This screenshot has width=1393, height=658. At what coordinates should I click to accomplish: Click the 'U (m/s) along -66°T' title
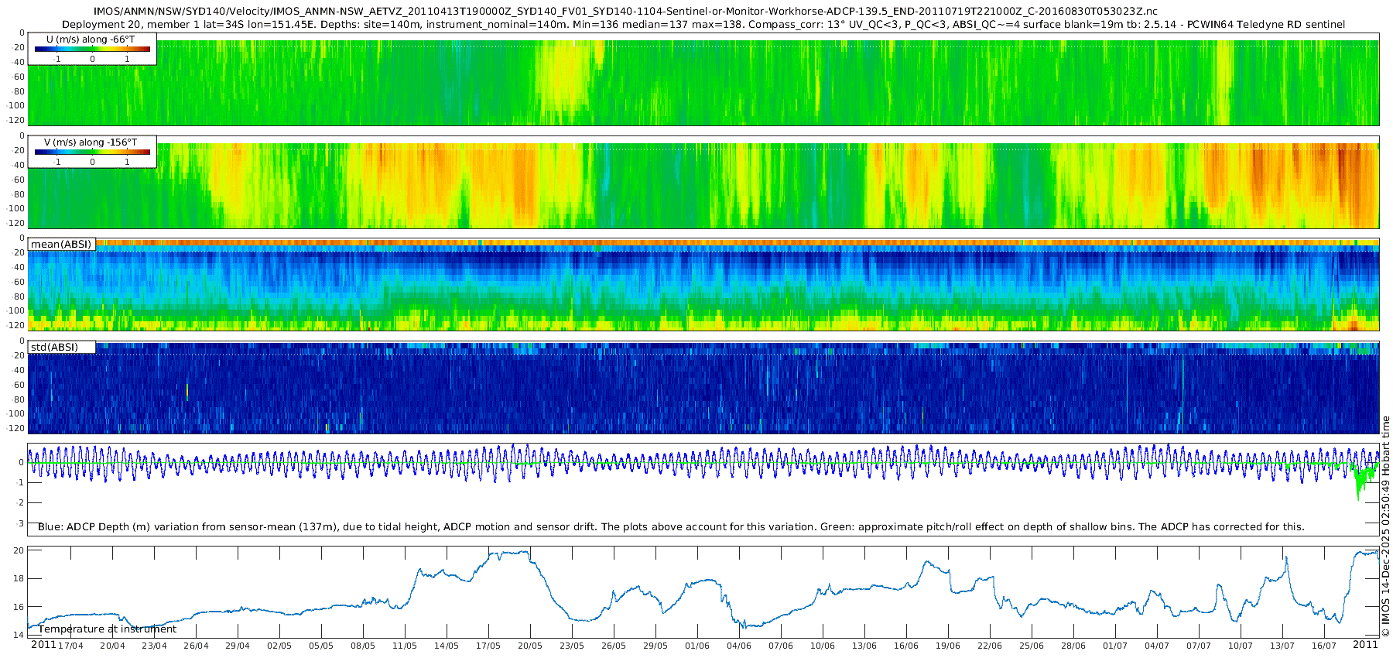91,39
